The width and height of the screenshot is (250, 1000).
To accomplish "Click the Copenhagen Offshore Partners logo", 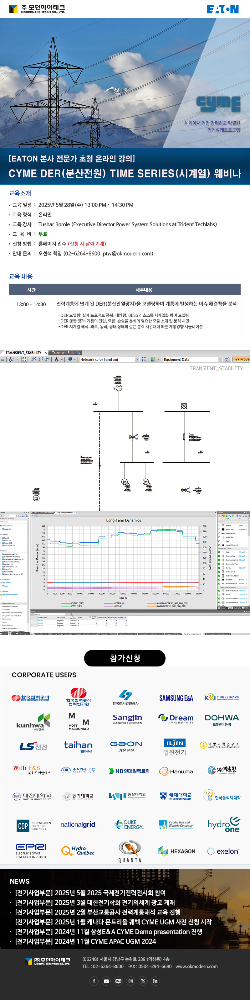I will (34, 826).
